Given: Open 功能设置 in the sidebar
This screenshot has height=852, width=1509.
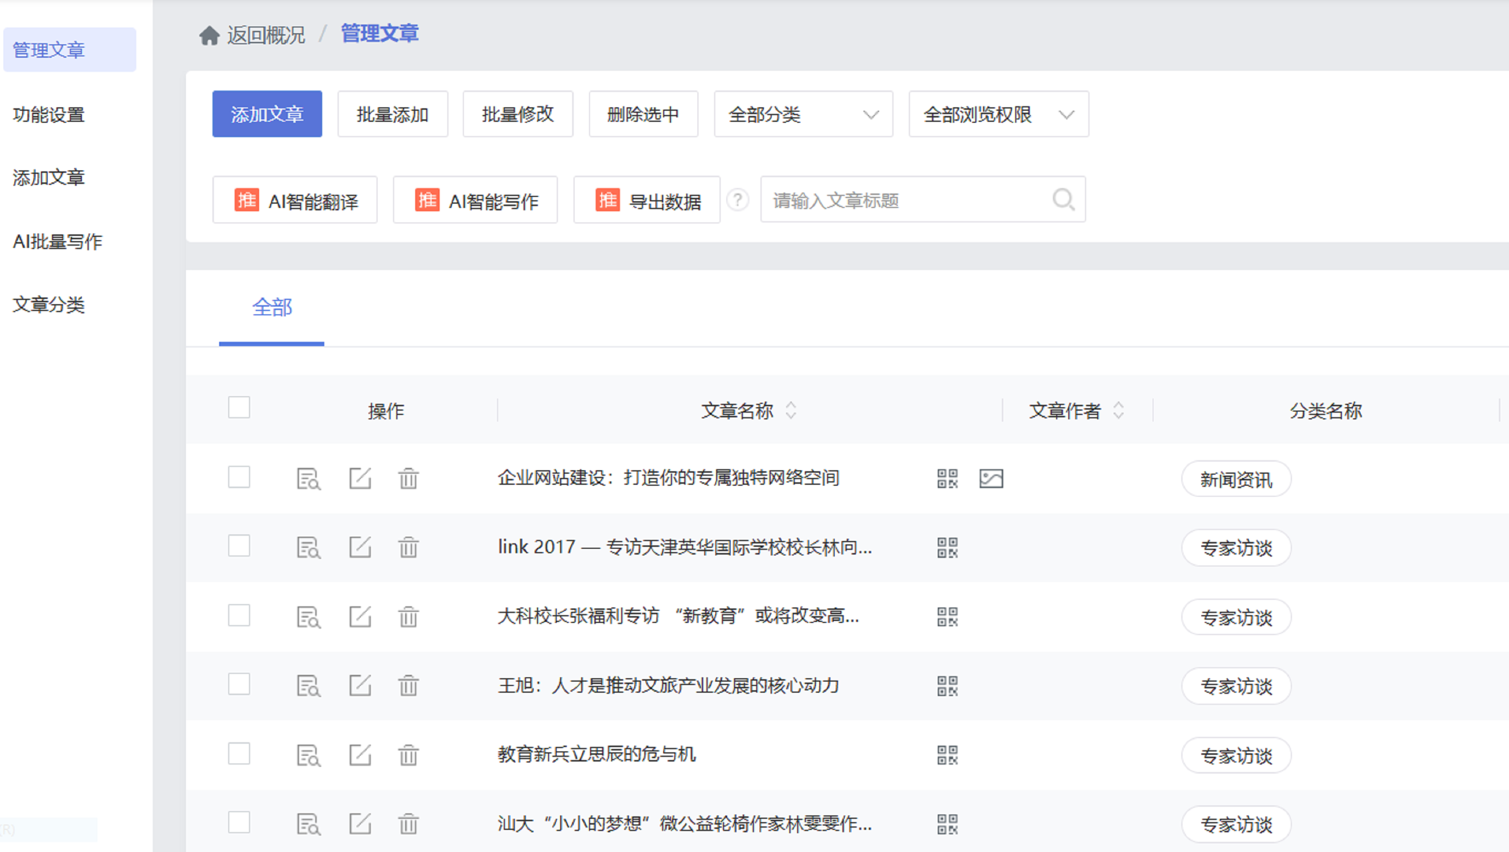Looking at the screenshot, I should tap(49, 114).
